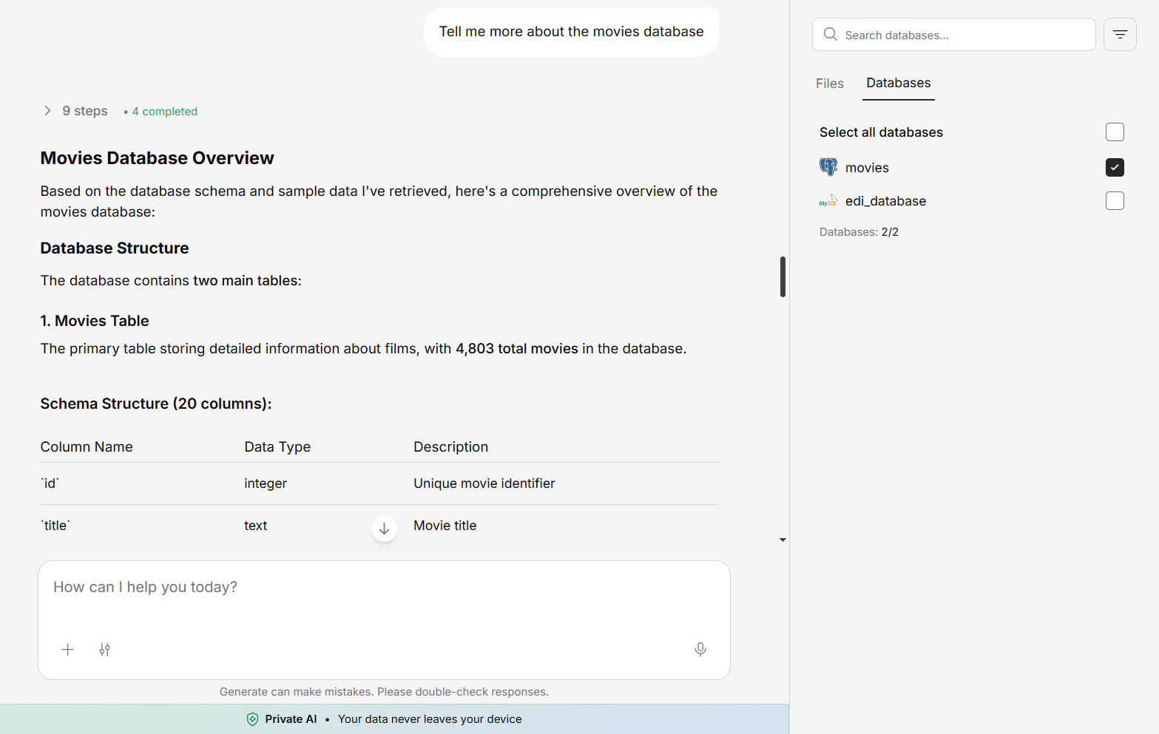Open the tuning sliders settings icon
The image size is (1159, 734).
point(105,650)
